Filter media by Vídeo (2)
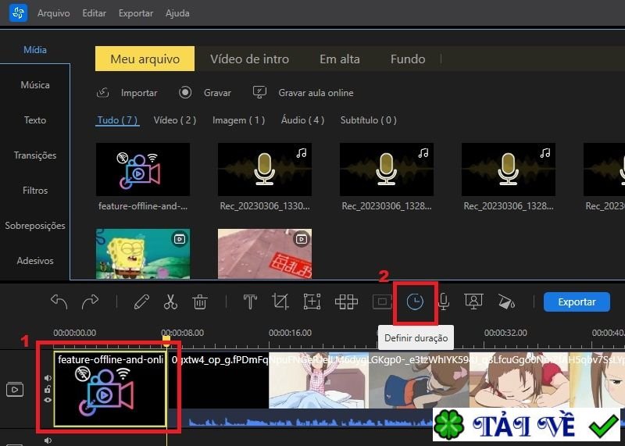Image resolution: width=625 pixels, height=446 pixels. tap(175, 120)
